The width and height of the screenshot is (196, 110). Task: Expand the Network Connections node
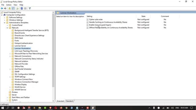click(10, 56)
